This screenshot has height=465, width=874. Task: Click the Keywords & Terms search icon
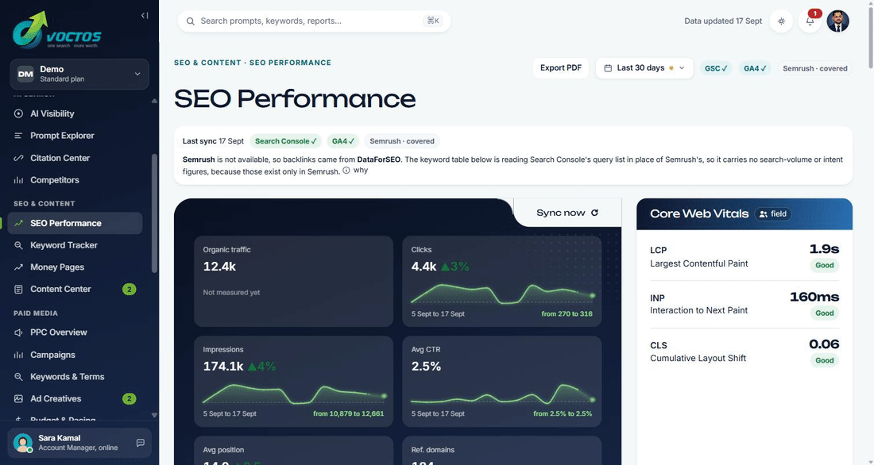(18, 377)
